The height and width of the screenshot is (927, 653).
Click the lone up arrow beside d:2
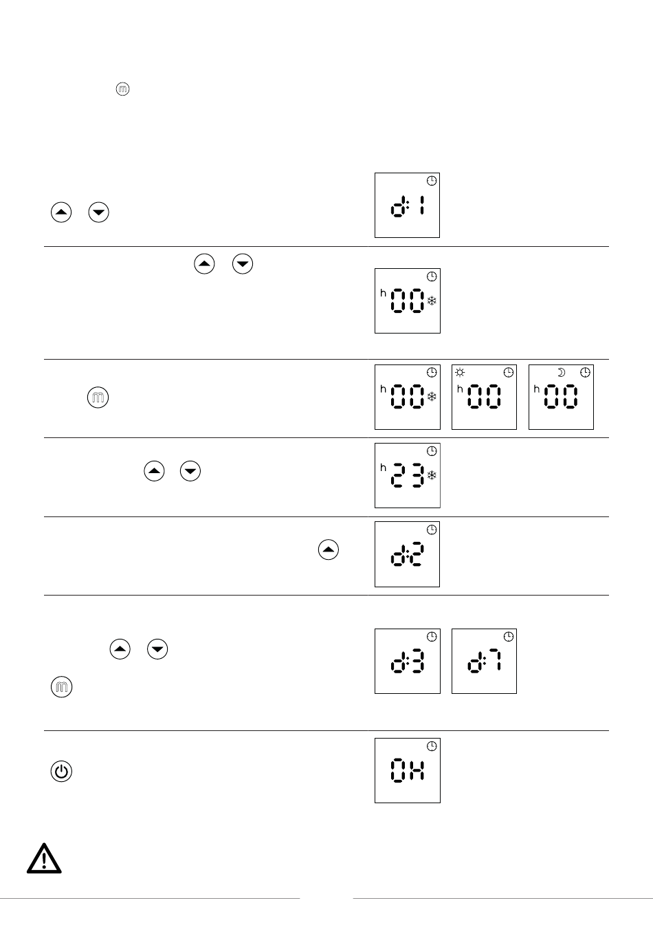tap(329, 549)
